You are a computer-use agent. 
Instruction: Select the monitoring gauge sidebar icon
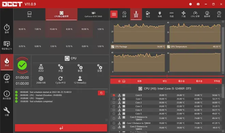(7, 78)
